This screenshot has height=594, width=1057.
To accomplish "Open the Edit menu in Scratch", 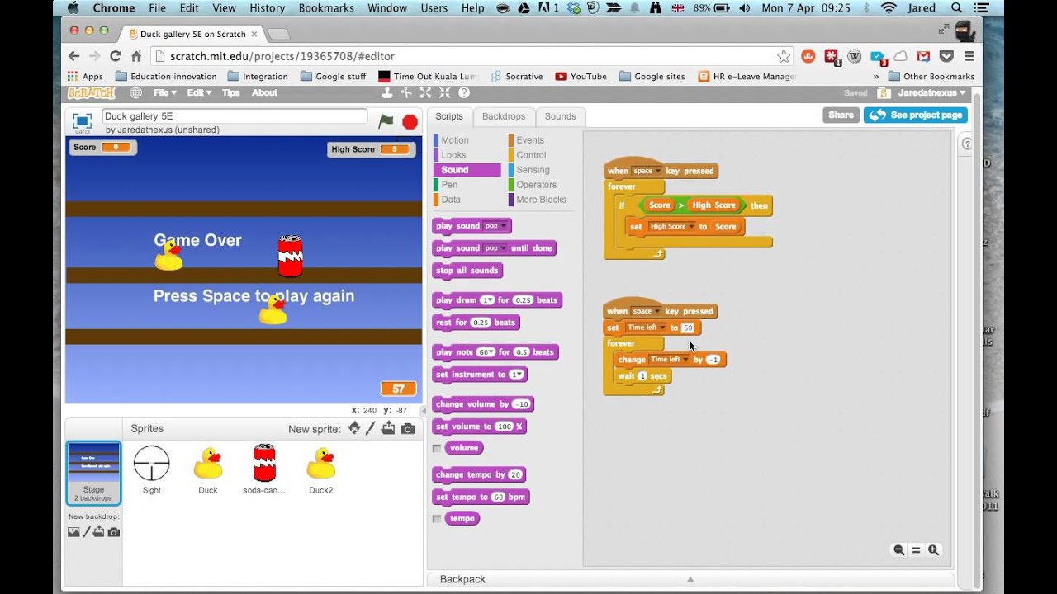I will click(x=198, y=93).
